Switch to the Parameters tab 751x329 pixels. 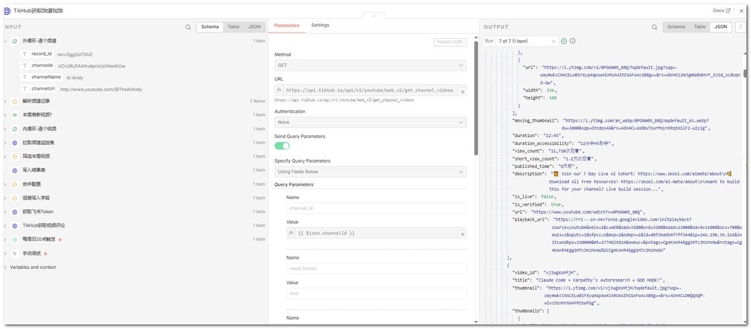tap(287, 26)
